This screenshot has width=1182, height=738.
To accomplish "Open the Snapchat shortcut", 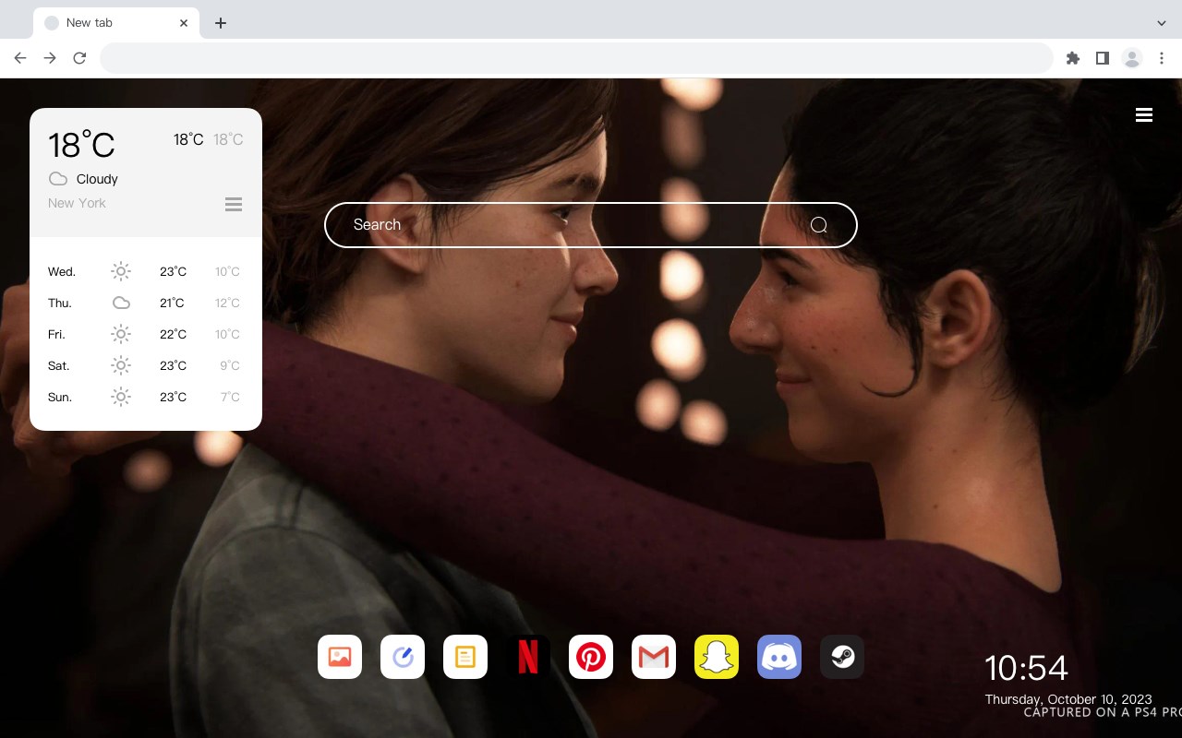I will pyautogui.click(x=717, y=657).
